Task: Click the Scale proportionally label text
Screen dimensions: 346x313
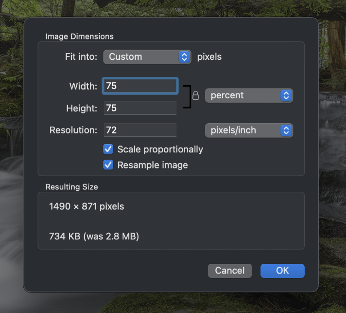Action: [x=160, y=149]
